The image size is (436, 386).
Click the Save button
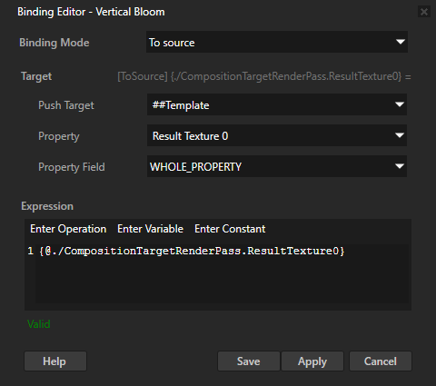click(x=249, y=361)
